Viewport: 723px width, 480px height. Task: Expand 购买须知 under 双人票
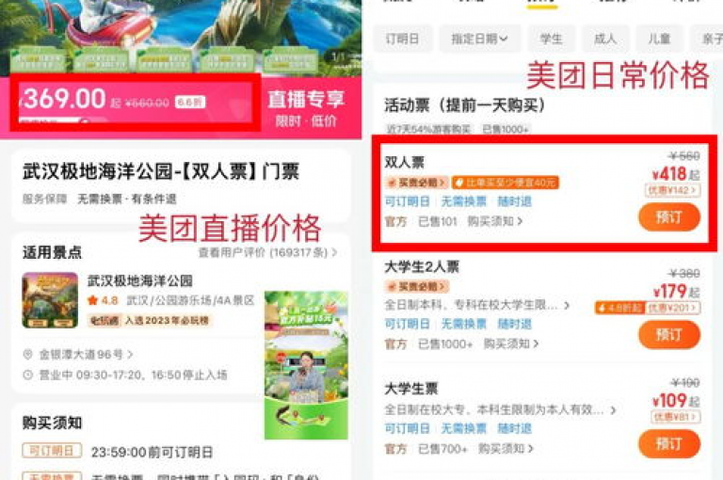[495, 221]
